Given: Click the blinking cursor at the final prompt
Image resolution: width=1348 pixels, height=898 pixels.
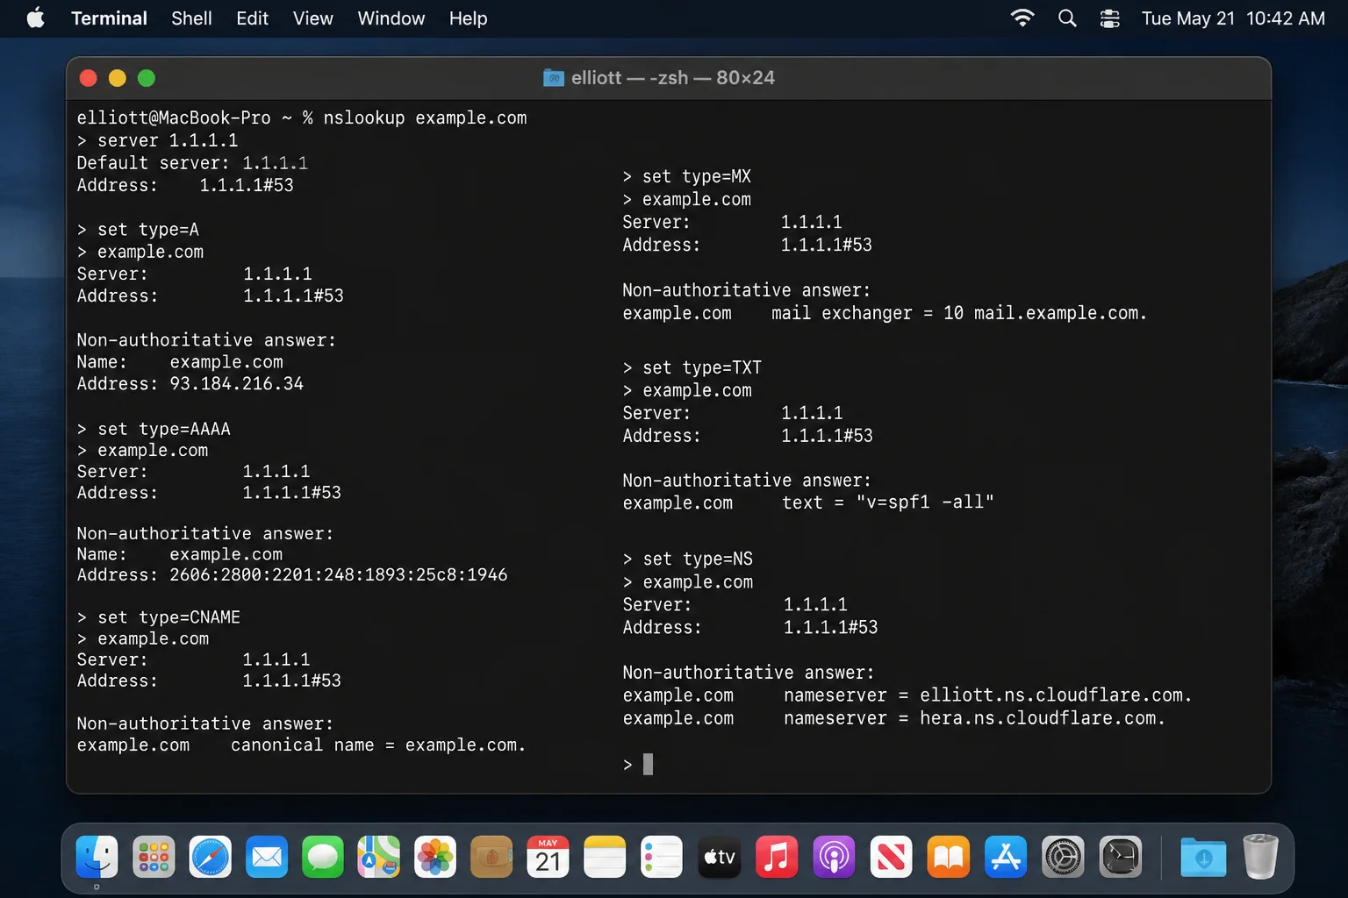Looking at the screenshot, I should 648,765.
